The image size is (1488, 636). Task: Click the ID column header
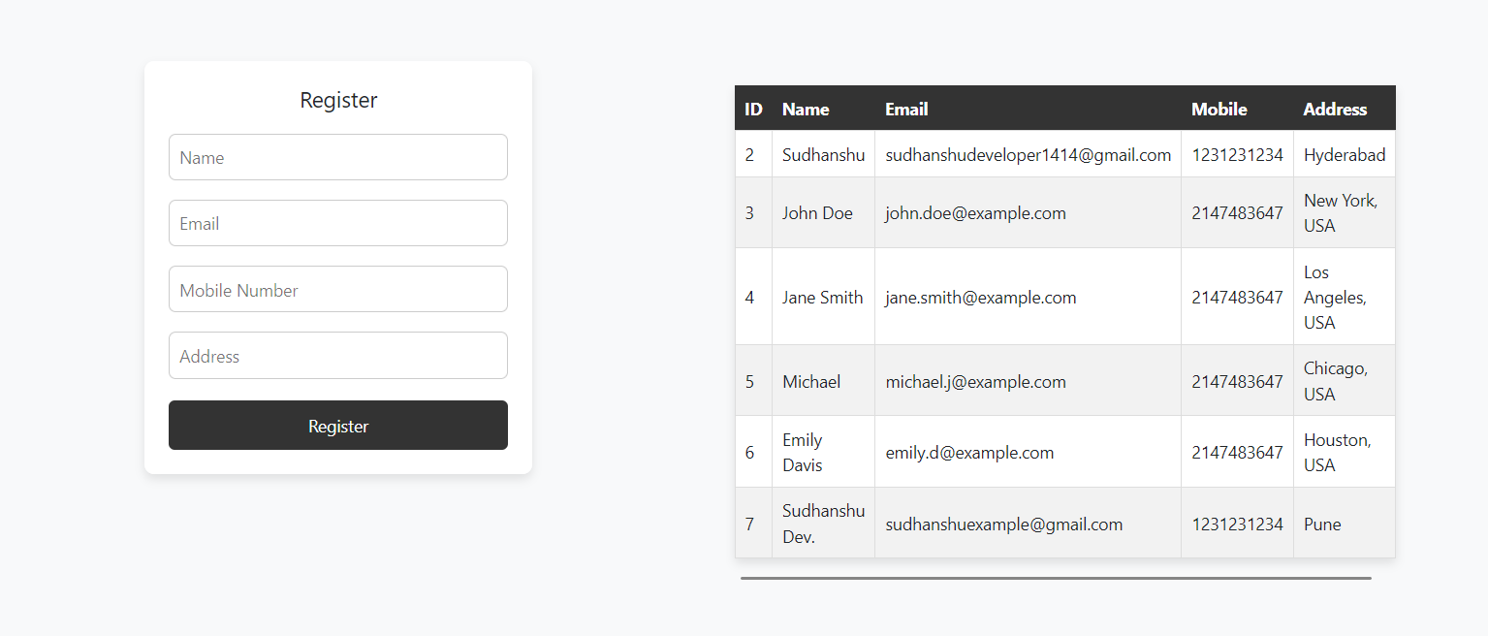click(x=753, y=109)
